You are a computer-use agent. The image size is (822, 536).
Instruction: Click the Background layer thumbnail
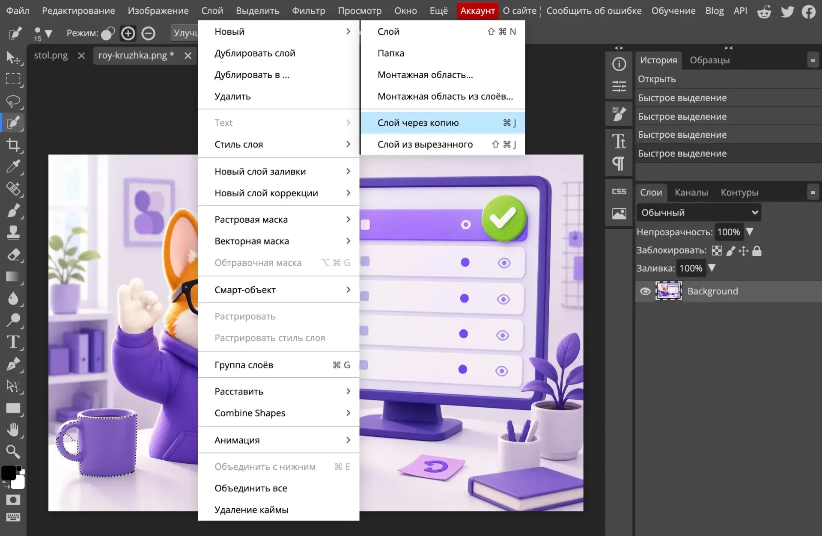[669, 291]
